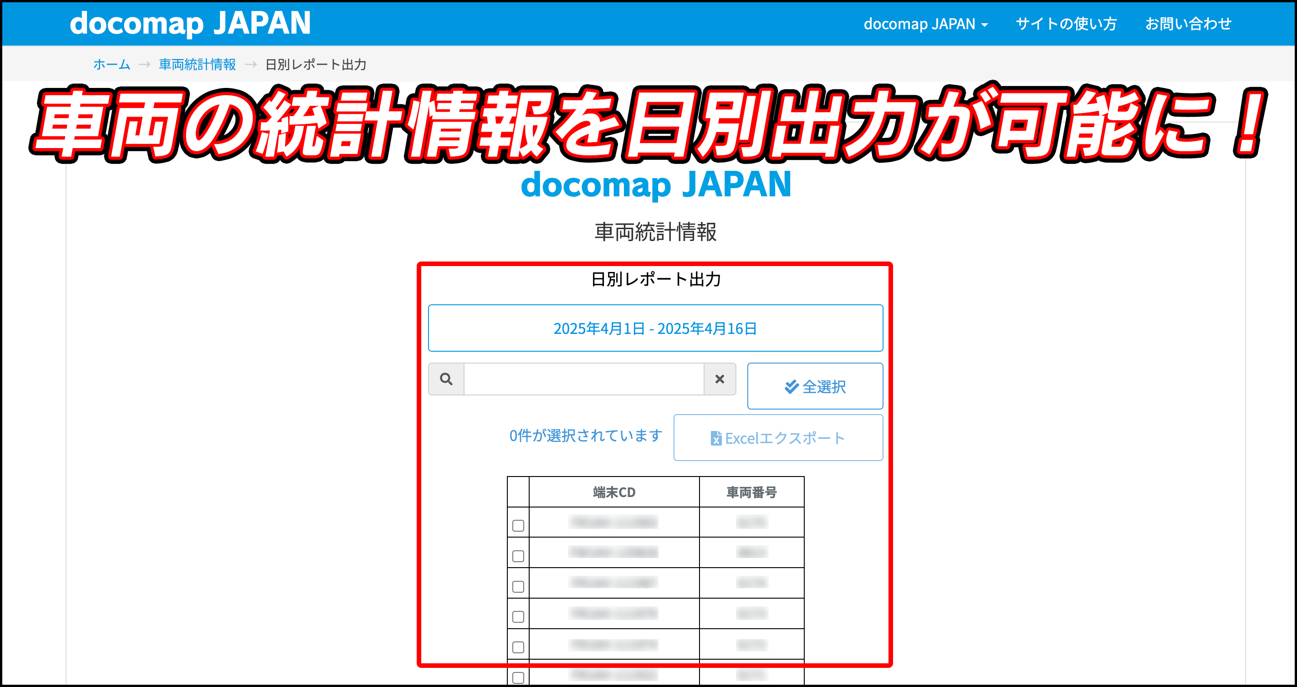Click the docomap JAPAN logo in header
Viewport: 1297px width, 687px height.
coord(190,23)
